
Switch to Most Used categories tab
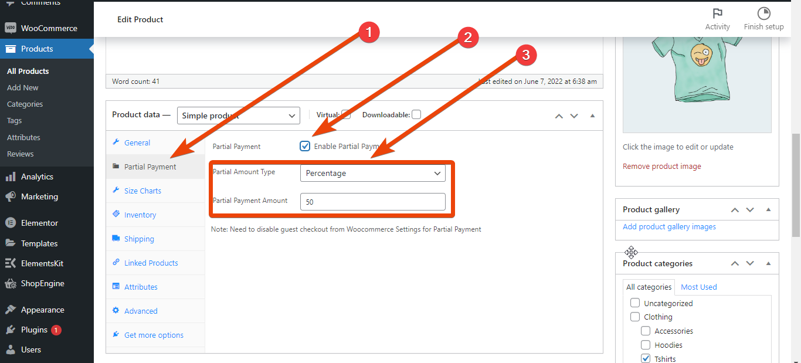(x=699, y=287)
